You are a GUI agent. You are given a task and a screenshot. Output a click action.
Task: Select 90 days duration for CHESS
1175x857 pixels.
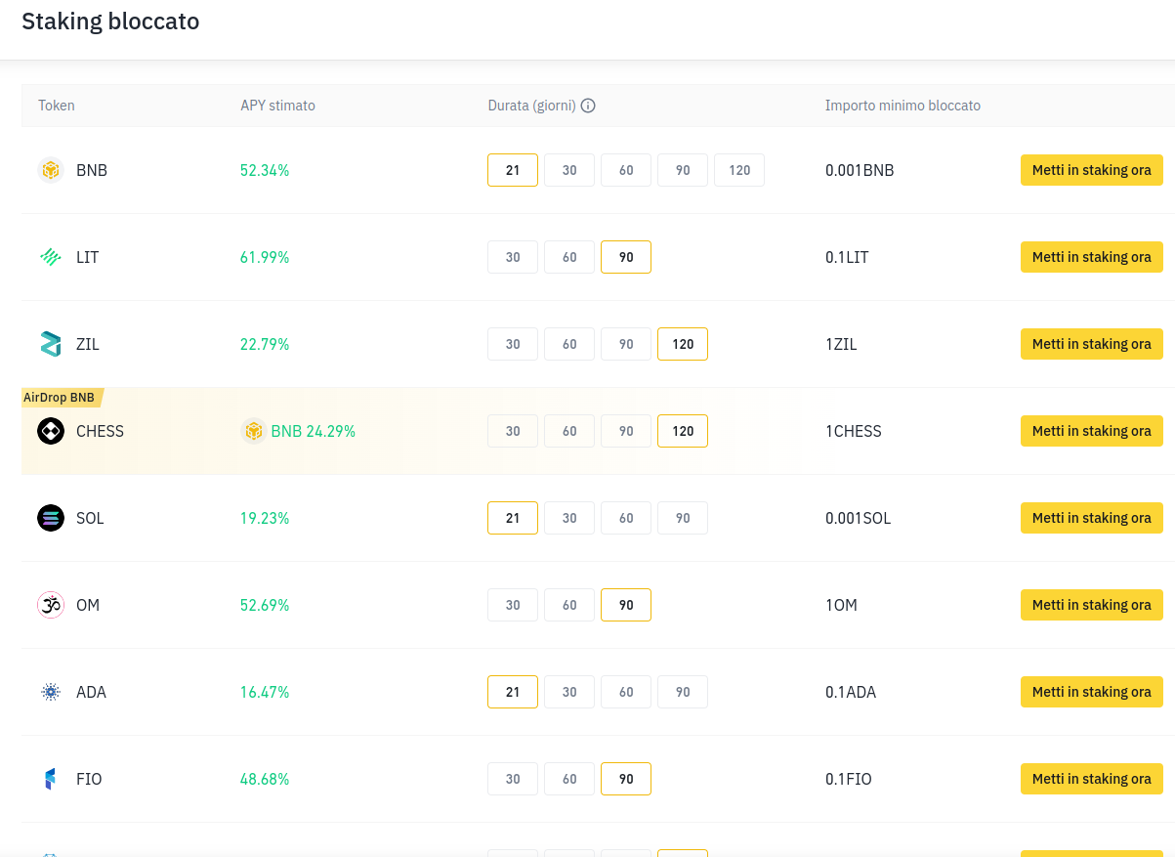click(x=626, y=431)
